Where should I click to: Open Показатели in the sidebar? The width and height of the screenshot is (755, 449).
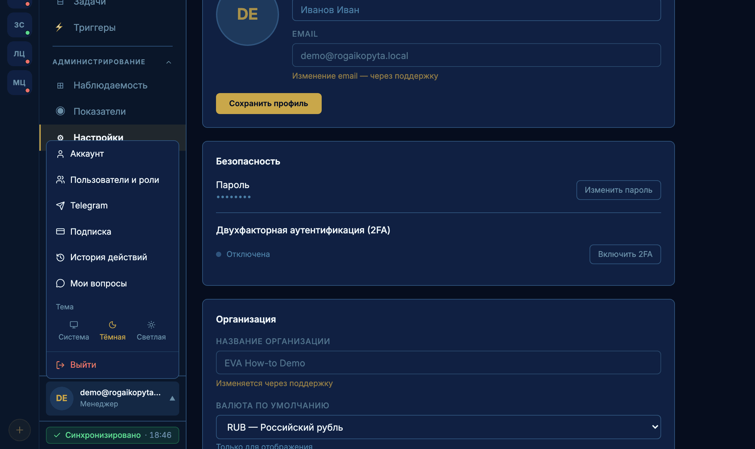(x=113, y=111)
